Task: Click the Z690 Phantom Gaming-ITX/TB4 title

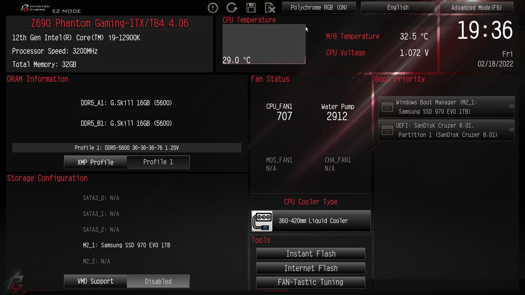Action: [x=109, y=23]
